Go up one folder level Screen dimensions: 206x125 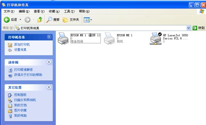tap(40, 20)
